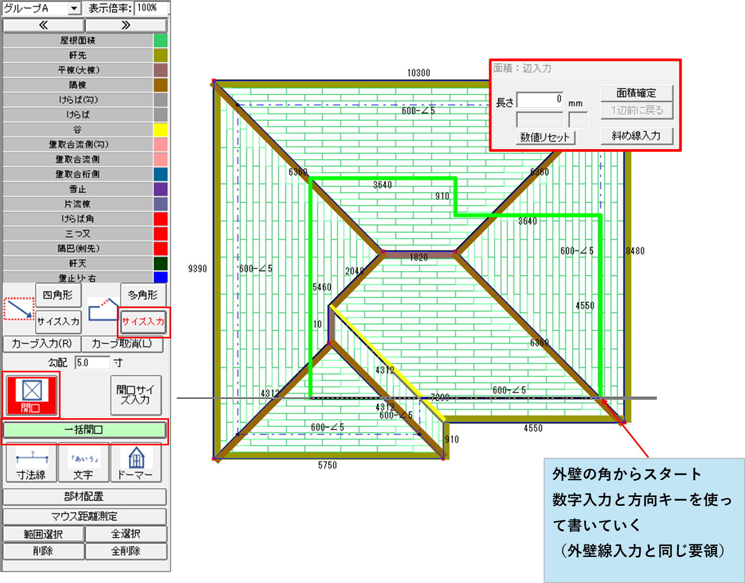
Task: Click the 数値リセット button
Action: pyautogui.click(x=545, y=138)
